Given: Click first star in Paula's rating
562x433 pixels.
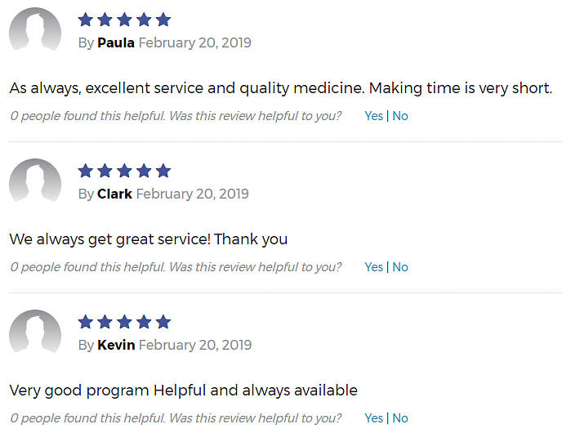Looking at the screenshot, I should (86, 20).
